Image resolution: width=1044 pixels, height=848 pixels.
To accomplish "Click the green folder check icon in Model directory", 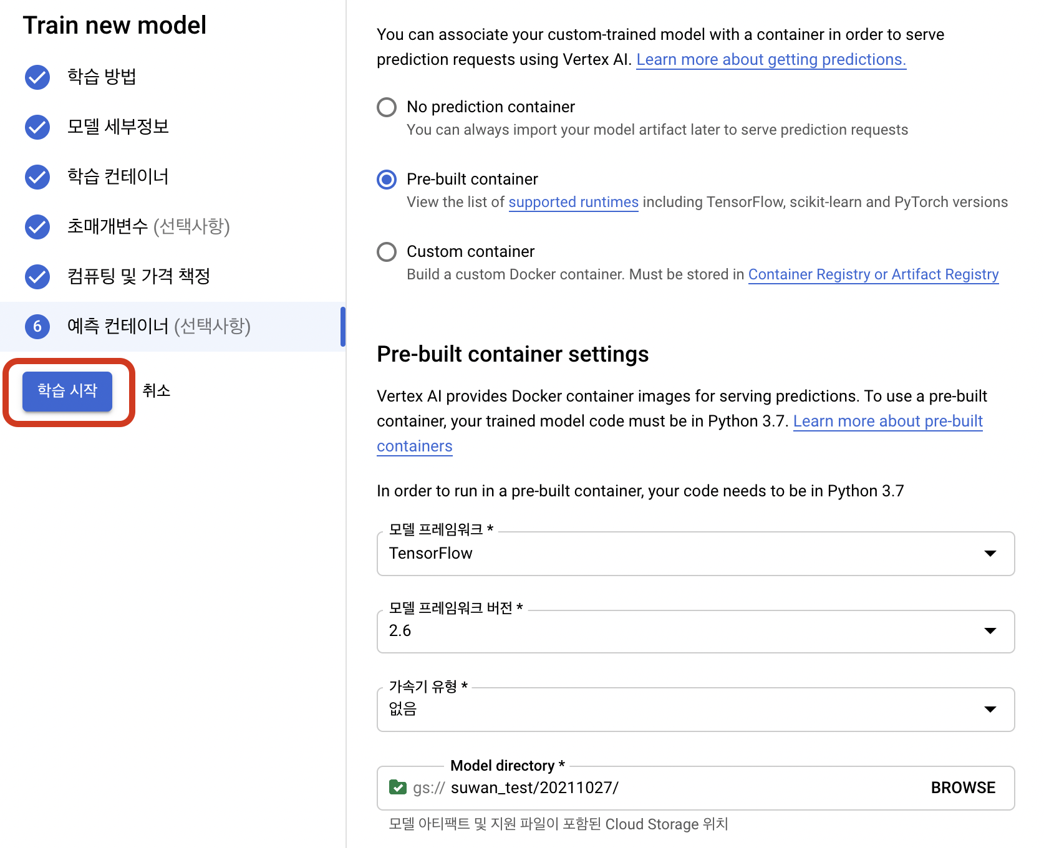I will pyautogui.click(x=398, y=788).
